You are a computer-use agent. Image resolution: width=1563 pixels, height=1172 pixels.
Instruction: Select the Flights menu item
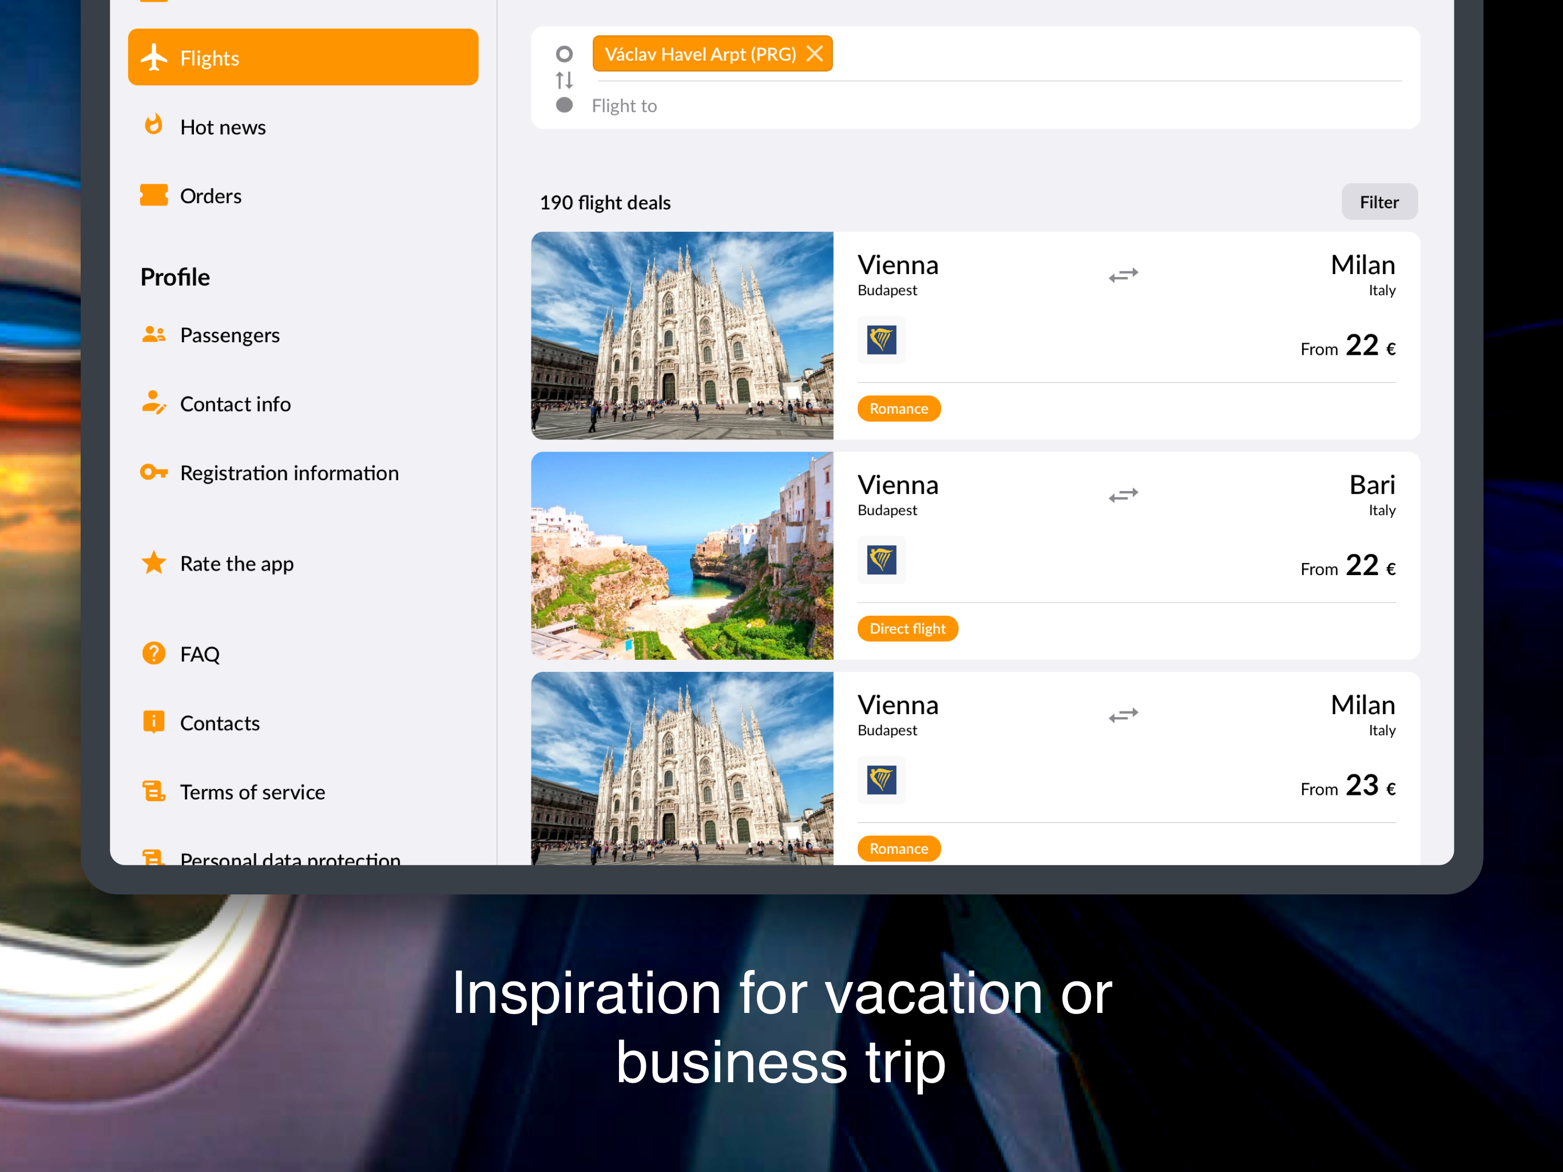tap(303, 57)
